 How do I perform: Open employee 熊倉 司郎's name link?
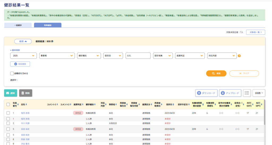coord(25,139)
